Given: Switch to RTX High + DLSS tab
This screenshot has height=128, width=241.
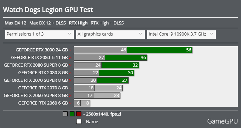Looking at the screenshot, I should [x=107, y=23].
